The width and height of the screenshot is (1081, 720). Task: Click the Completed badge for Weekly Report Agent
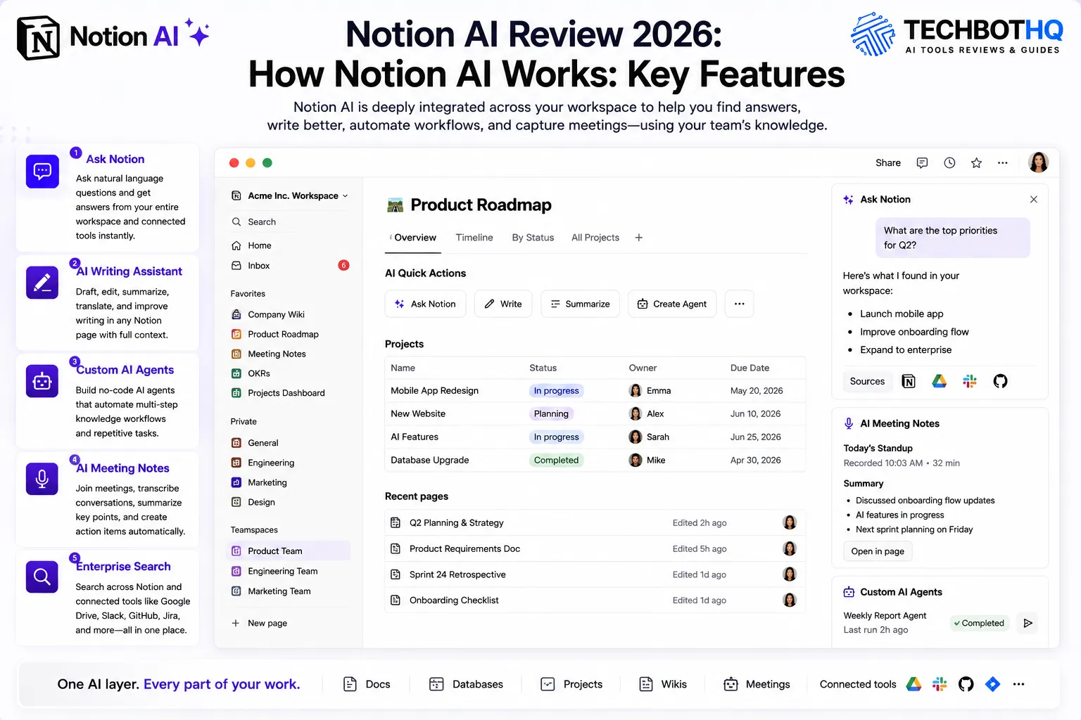[x=980, y=623]
